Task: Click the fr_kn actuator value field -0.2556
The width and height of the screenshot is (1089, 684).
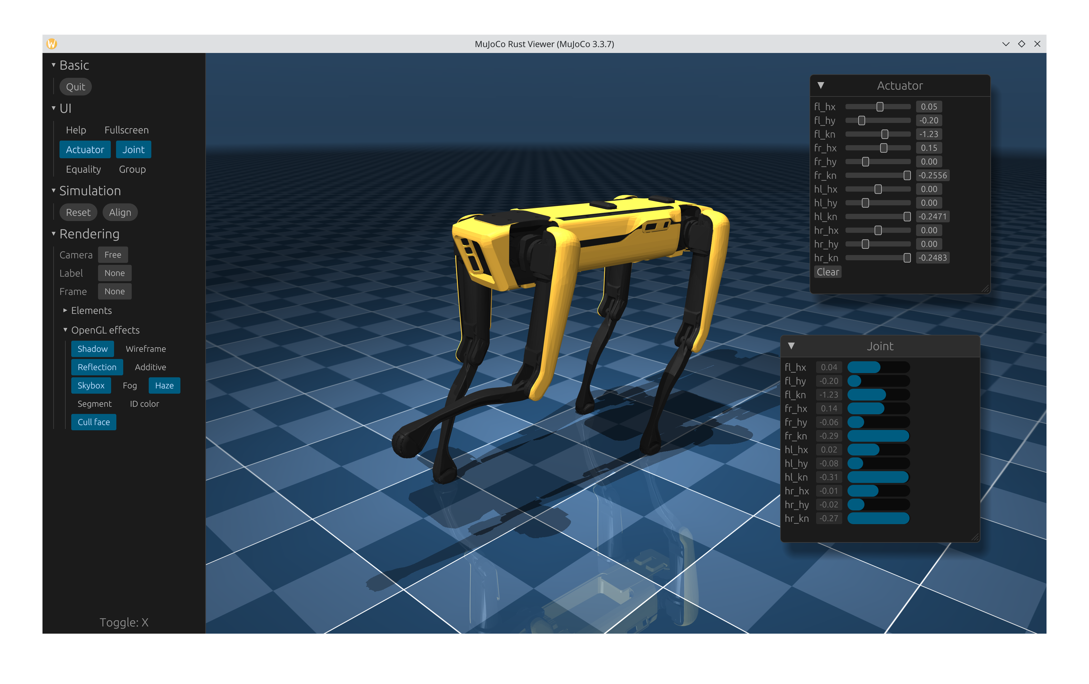Action: click(x=932, y=176)
